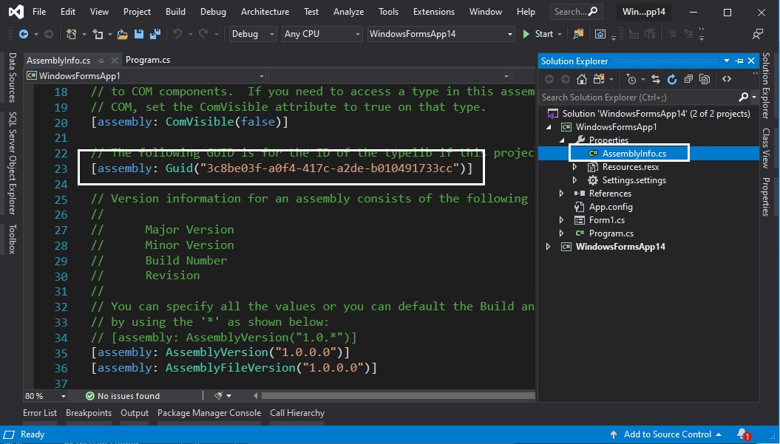
Task: Open the Build menu
Action: pos(176,11)
